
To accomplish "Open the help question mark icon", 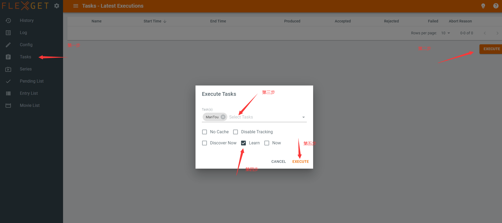I will click(x=496, y=6).
